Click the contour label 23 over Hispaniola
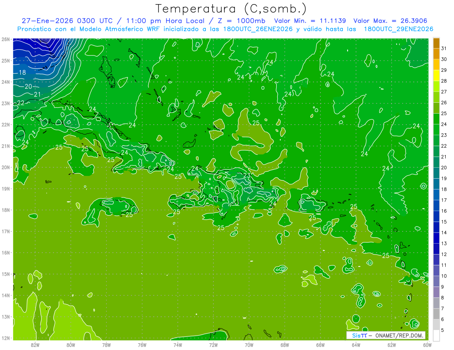The width and height of the screenshot is (454, 350). pos(247,175)
